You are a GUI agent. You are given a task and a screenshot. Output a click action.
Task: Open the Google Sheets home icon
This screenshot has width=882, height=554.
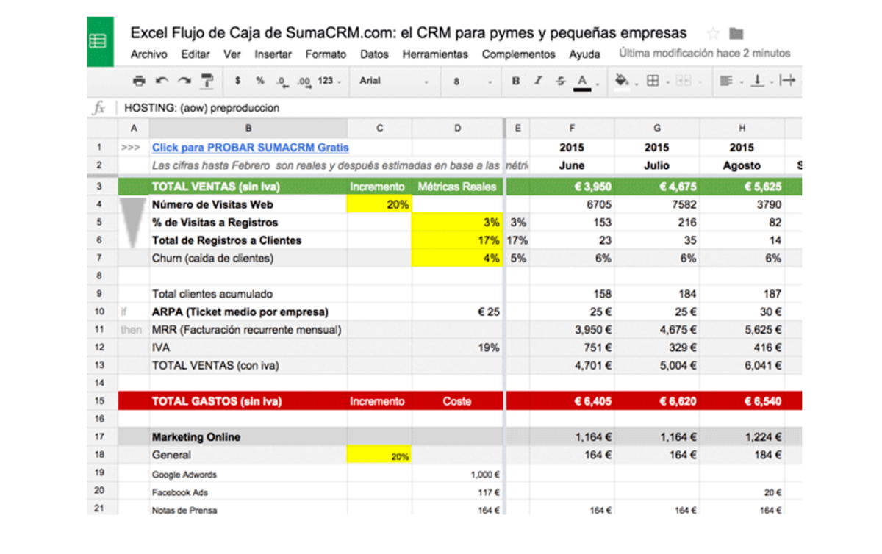tap(100, 42)
